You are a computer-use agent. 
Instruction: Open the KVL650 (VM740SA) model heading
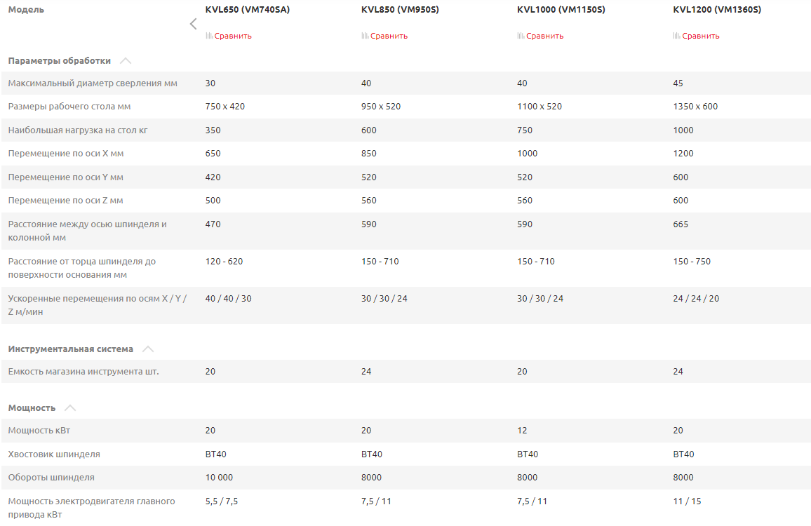click(x=247, y=10)
